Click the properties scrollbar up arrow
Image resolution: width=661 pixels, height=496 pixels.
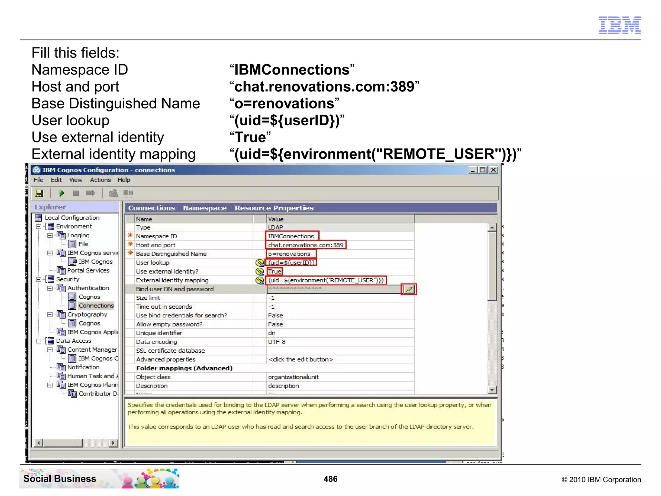tap(492, 228)
